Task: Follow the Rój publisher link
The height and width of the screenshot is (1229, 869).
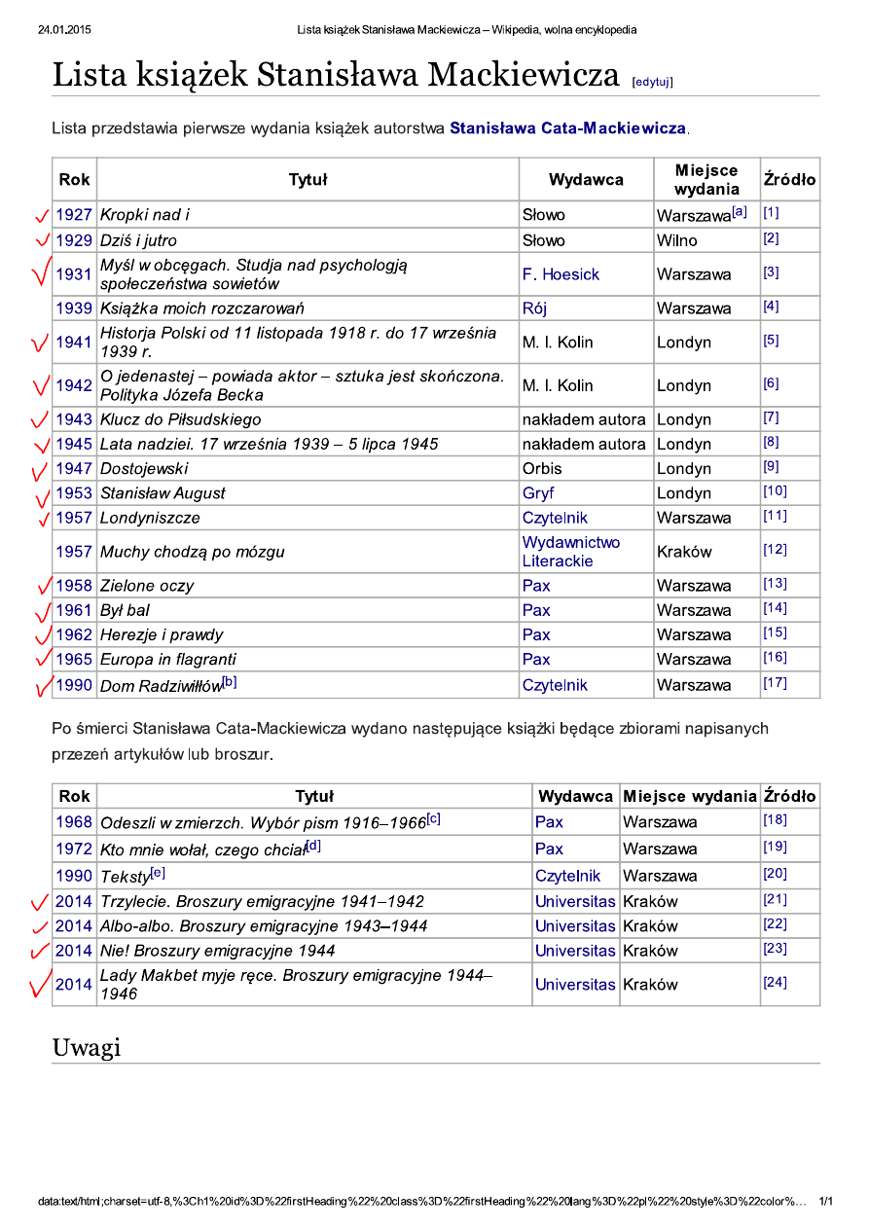Action: pyautogui.click(x=534, y=308)
